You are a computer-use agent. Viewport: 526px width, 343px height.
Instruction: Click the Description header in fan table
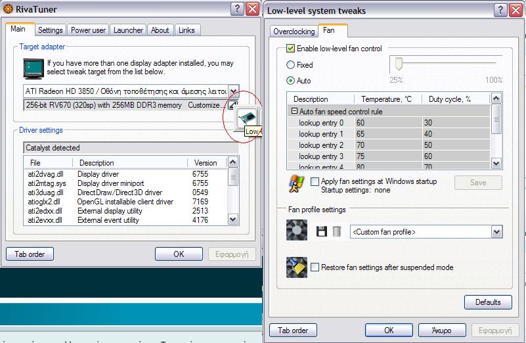tap(320, 99)
